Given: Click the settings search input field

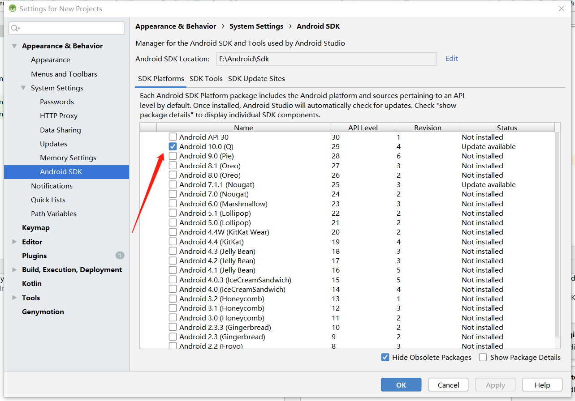Looking at the screenshot, I should click(x=66, y=28).
